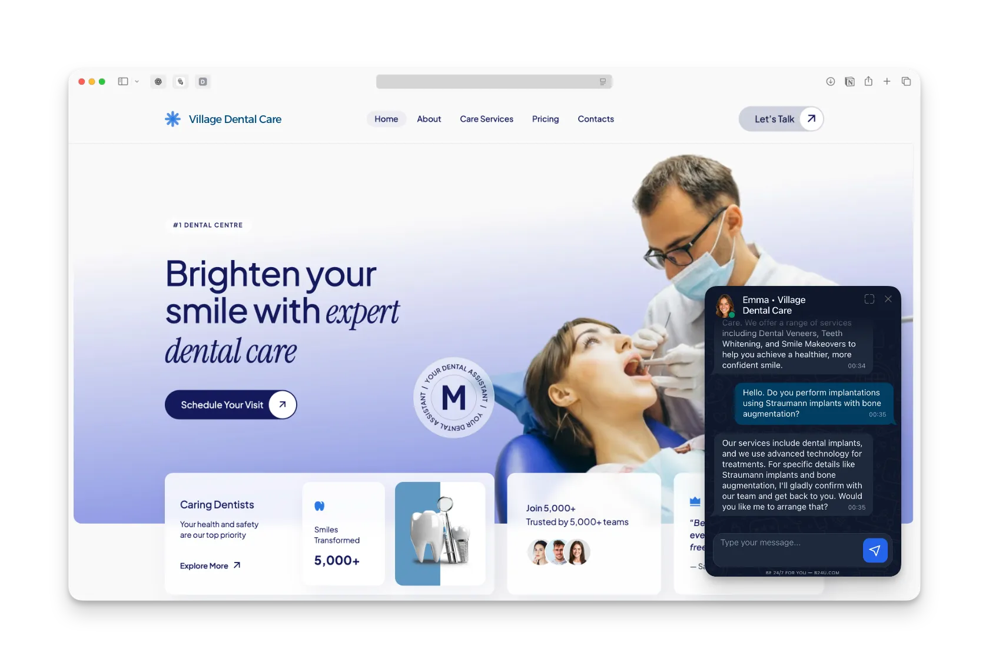
Task: Click the Notion icon in the toolbar
Action: point(849,82)
